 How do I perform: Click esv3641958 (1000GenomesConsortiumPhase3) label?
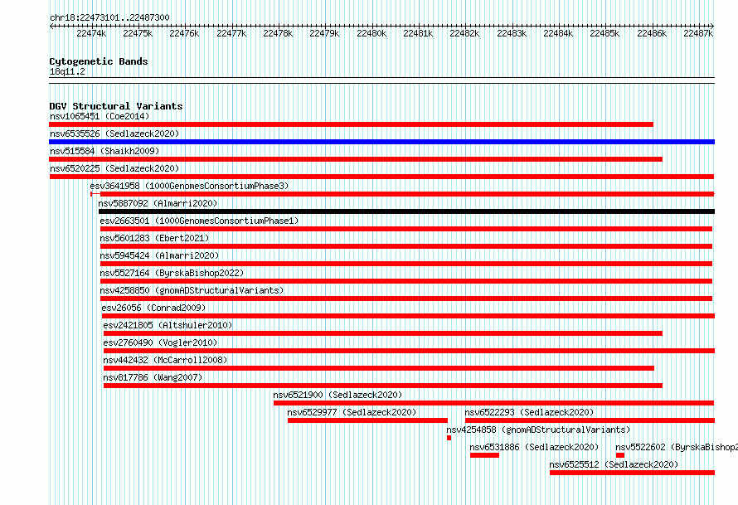(x=189, y=186)
